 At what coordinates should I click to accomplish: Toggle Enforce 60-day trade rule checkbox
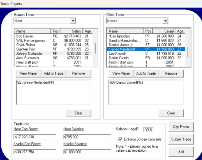click(120, 139)
